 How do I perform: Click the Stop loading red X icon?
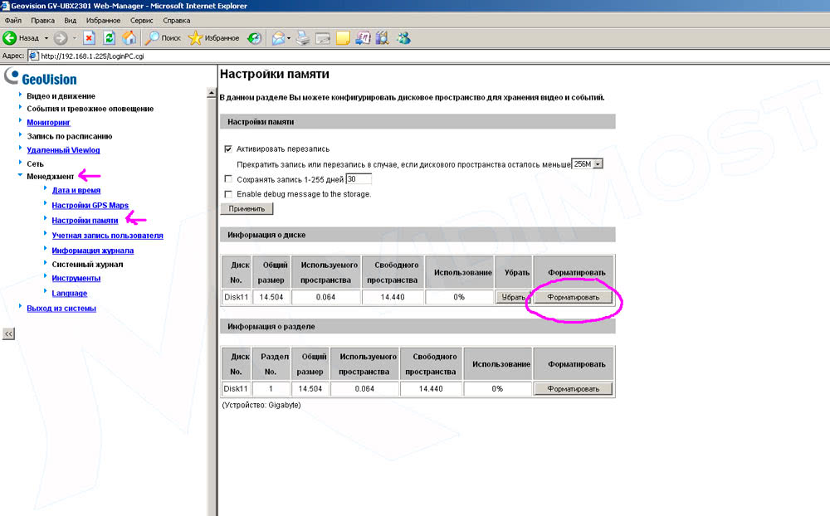click(89, 38)
